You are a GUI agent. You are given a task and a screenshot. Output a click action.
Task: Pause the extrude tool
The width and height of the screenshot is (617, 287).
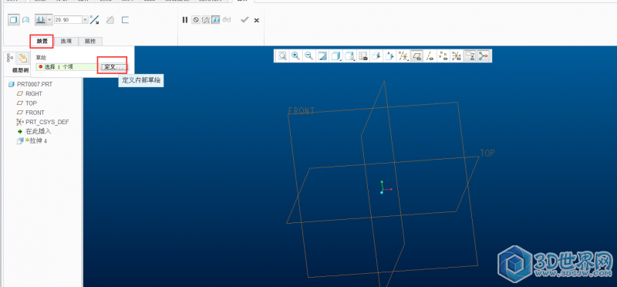click(185, 20)
